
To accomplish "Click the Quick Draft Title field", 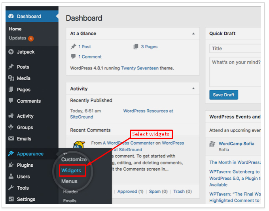I will pos(235,48).
